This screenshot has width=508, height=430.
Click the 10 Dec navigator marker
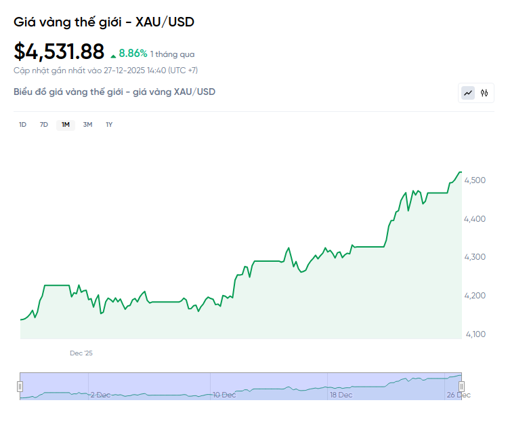point(224,394)
